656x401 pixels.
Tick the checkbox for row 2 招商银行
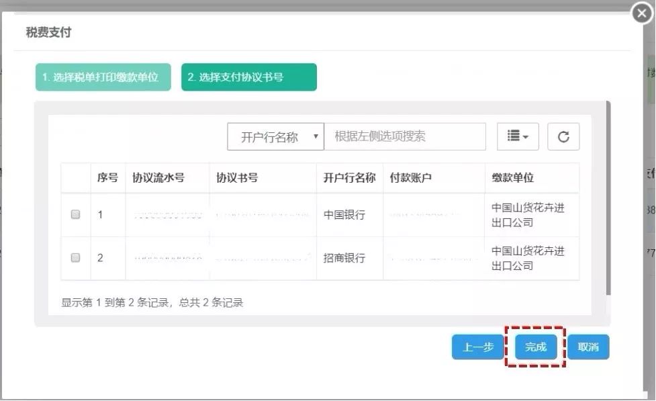[75, 257]
